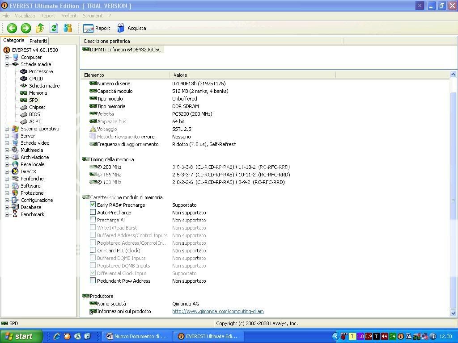Toggle Buffered DQMB Inputs checkbox
Screen dimensions: 458x343
pos(93,258)
